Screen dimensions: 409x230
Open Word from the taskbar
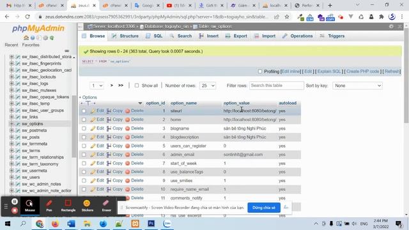tap(71, 224)
